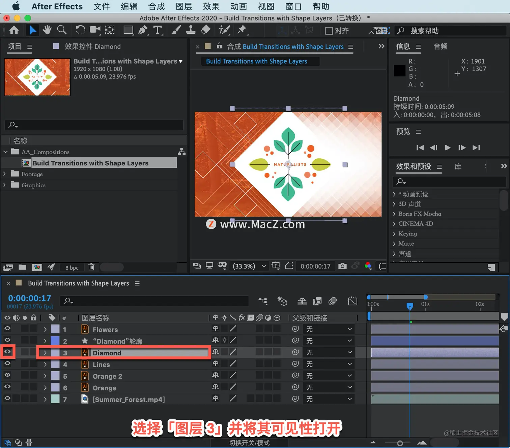Image resolution: width=510 pixels, height=448 pixels.
Task: Click the Frame Blending icon in timeline header
Action: (x=317, y=301)
